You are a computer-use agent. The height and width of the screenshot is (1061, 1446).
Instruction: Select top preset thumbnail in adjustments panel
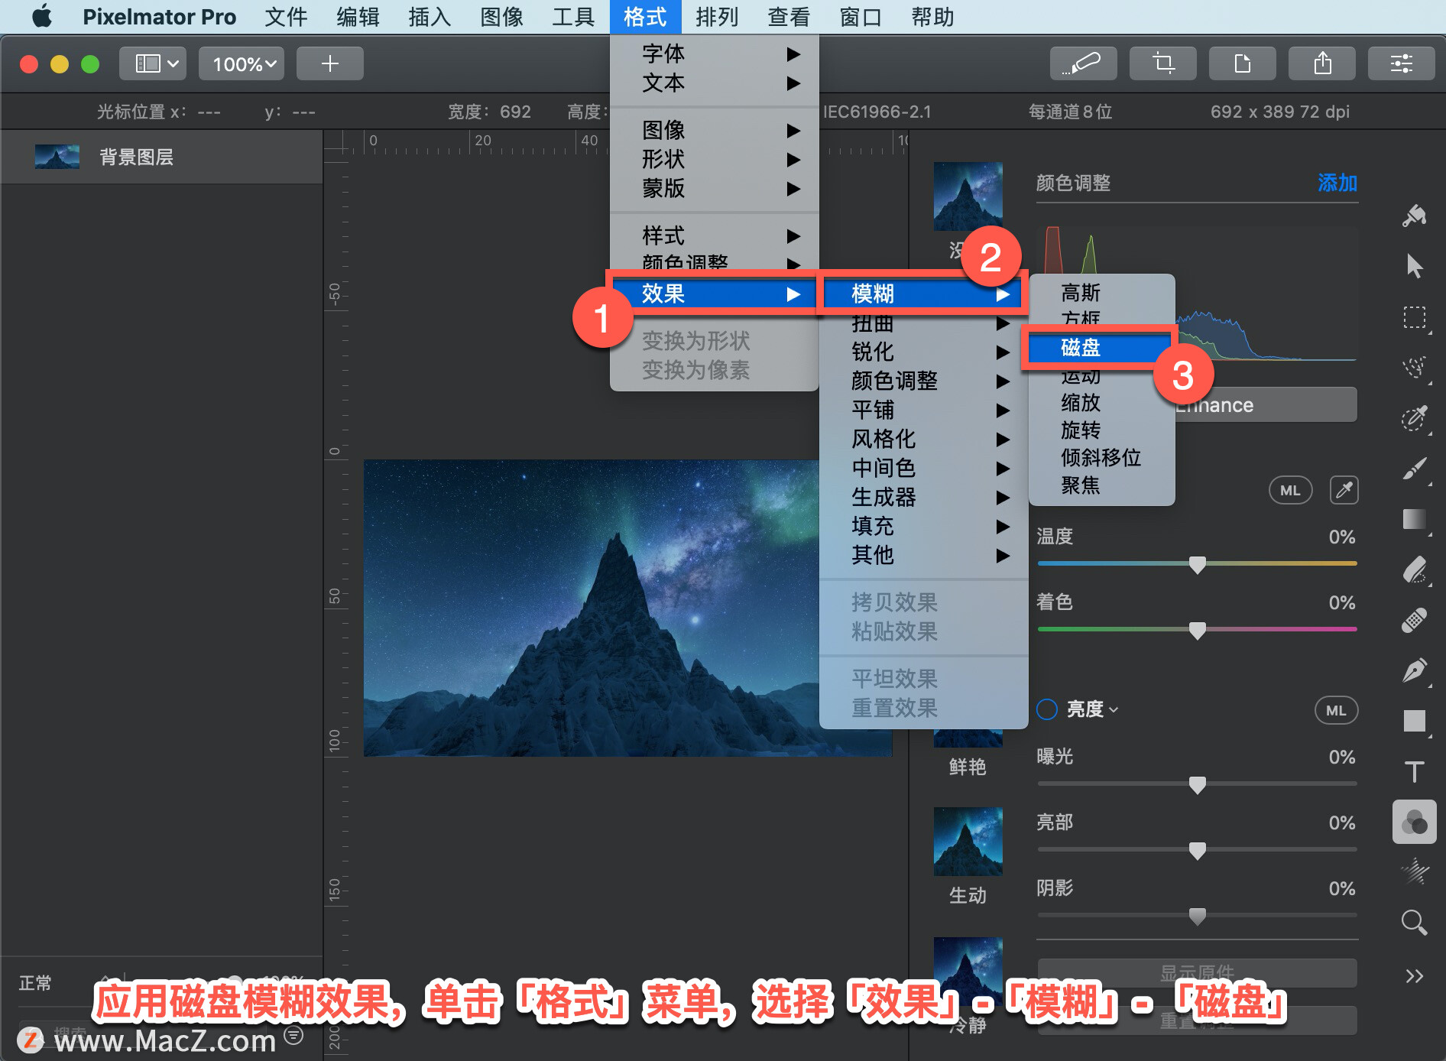(968, 196)
